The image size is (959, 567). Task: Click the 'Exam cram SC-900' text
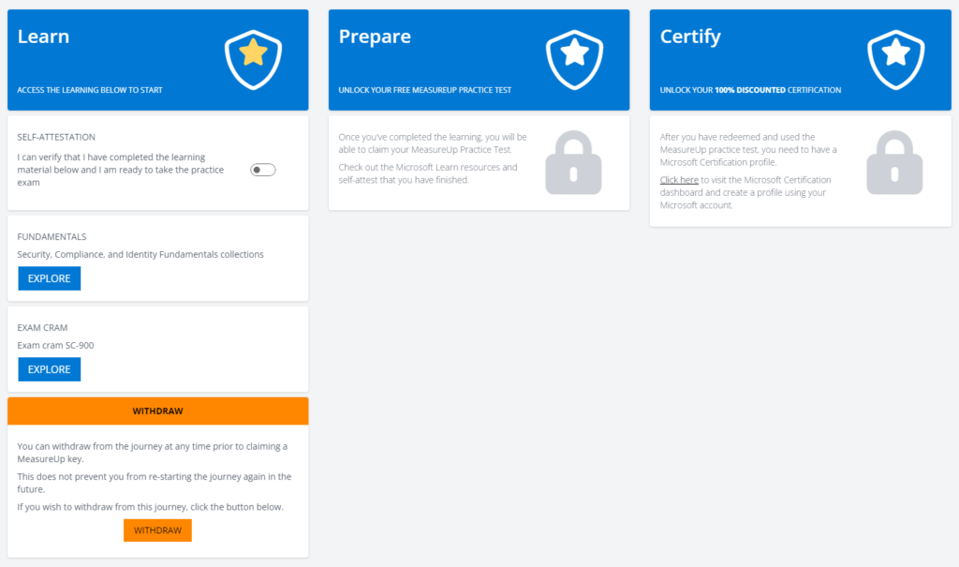[x=55, y=345]
